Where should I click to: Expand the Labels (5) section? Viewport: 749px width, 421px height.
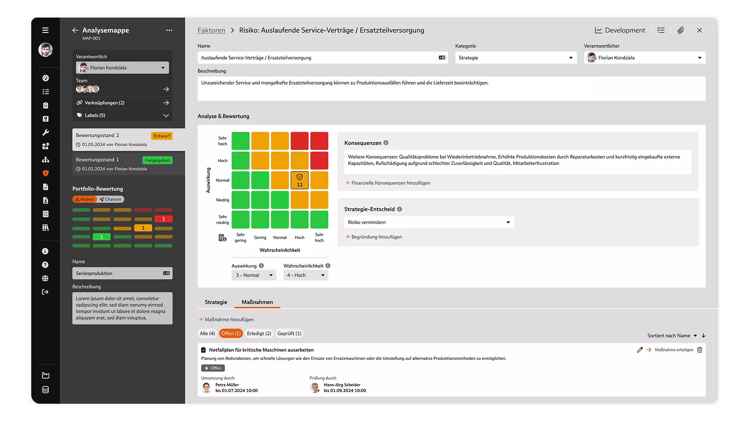click(x=122, y=115)
